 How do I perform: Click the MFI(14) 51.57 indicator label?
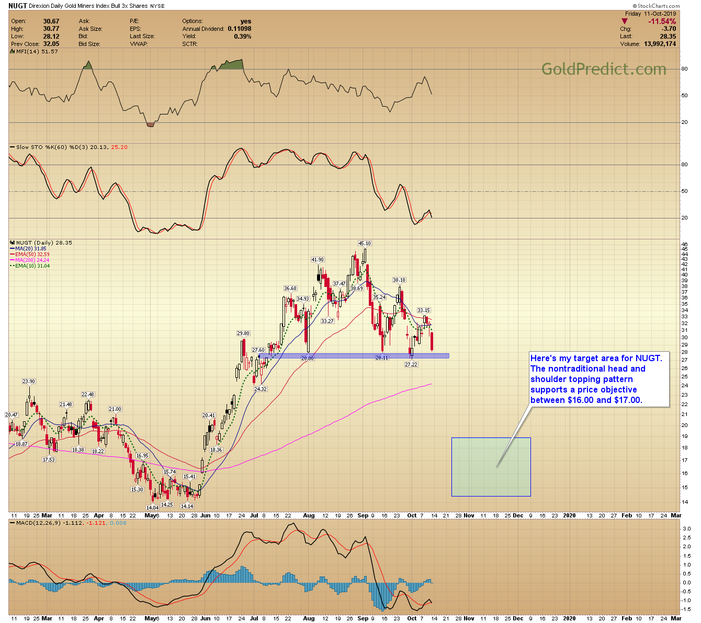pos(34,51)
